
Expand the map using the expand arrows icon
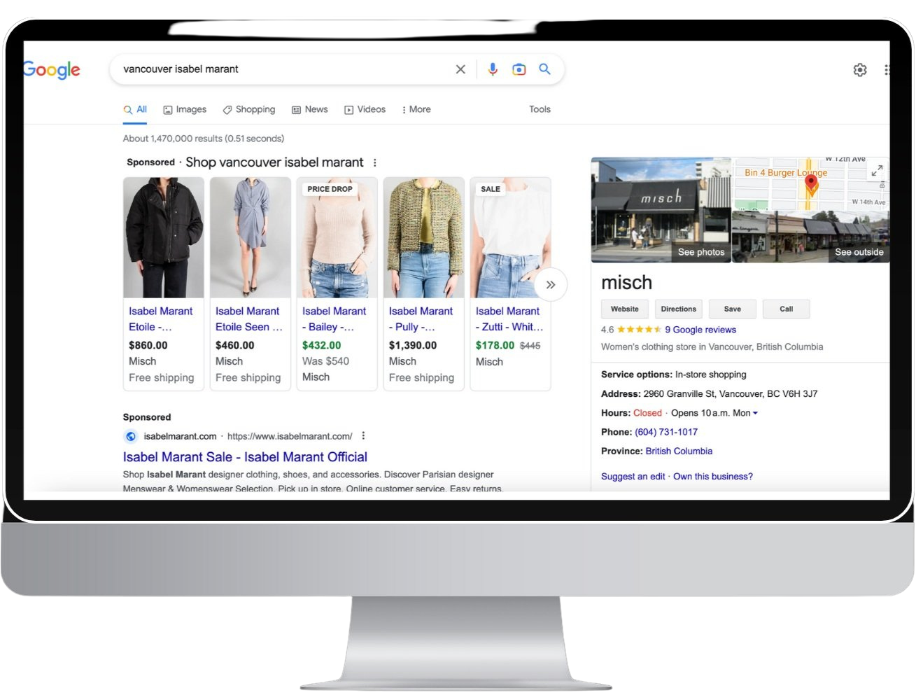point(877,170)
